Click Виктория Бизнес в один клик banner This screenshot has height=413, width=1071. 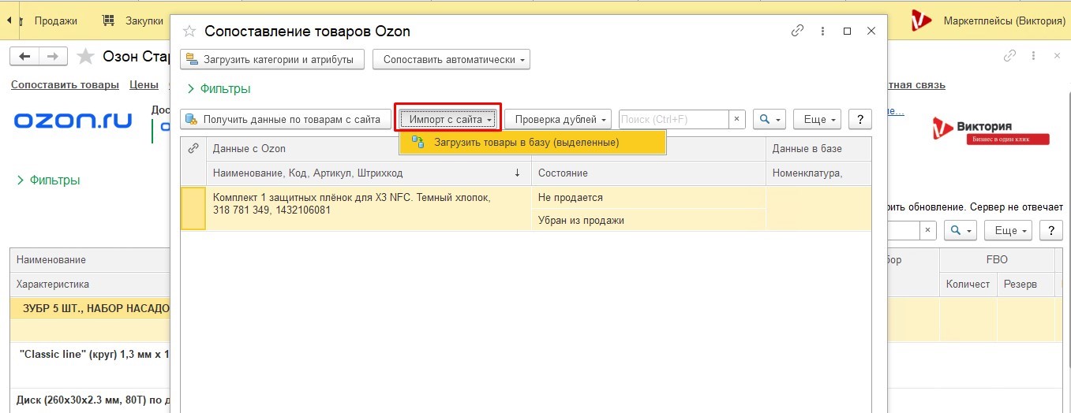[x=991, y=131]
